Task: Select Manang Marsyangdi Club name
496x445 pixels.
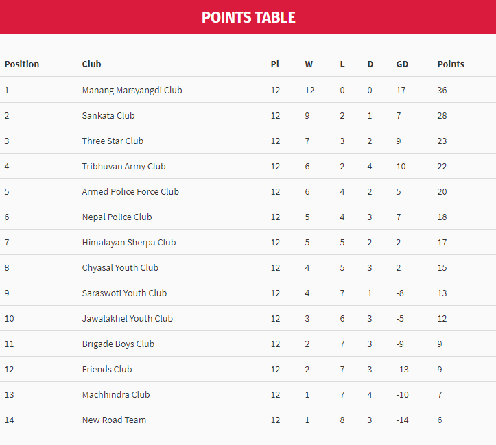Action: pos(132,91)
